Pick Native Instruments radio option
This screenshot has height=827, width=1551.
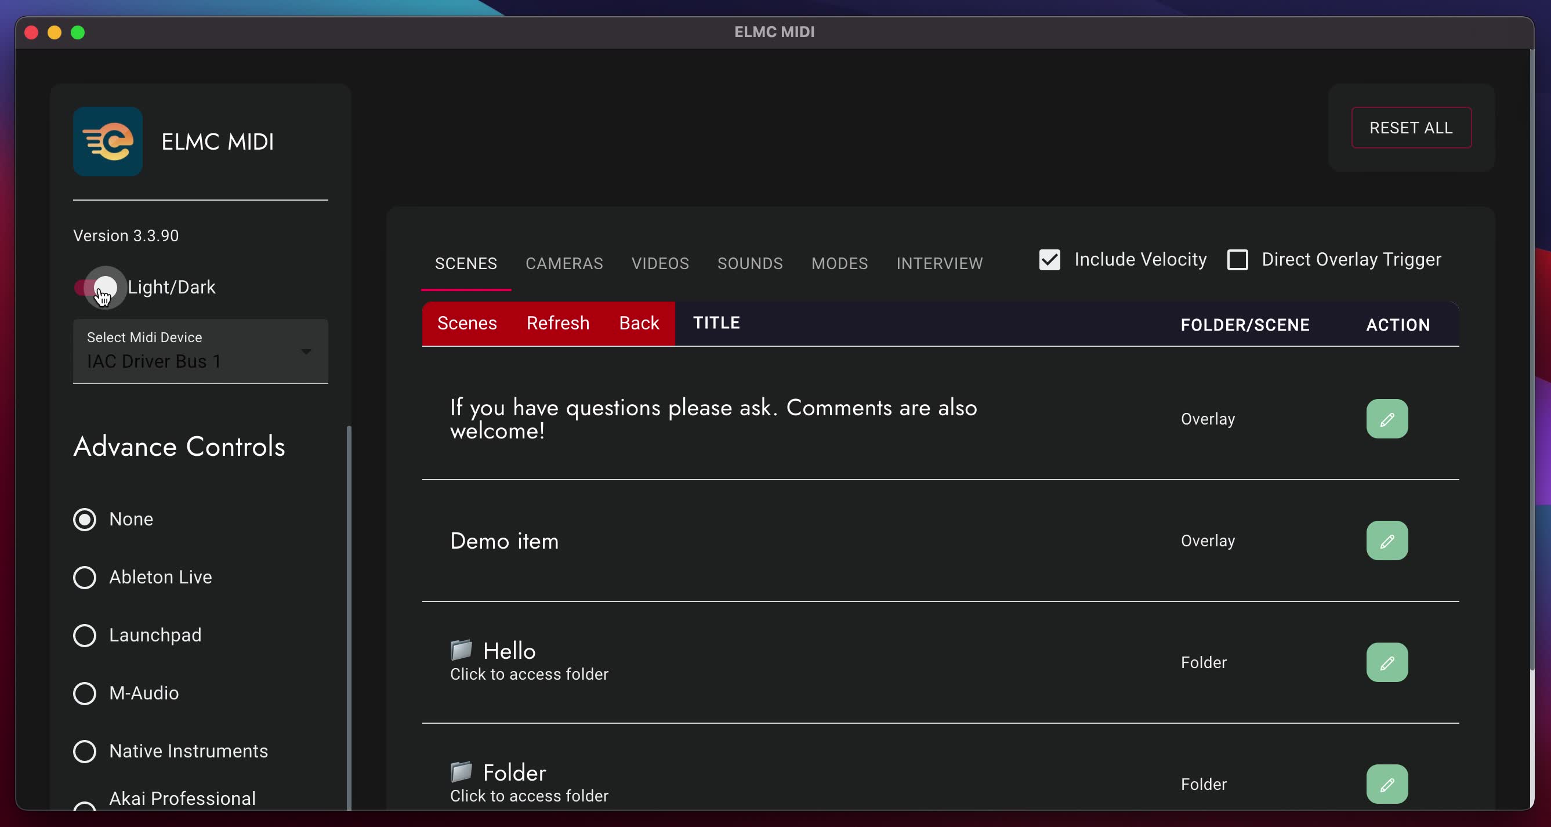pos(84,751)
